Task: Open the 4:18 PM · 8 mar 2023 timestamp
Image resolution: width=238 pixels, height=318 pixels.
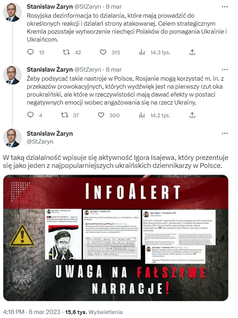Action: 32,312
